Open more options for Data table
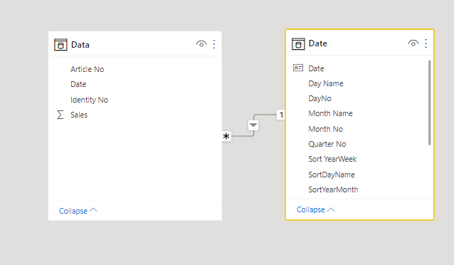This screenshot has width=454, height=265. point(214,44)
